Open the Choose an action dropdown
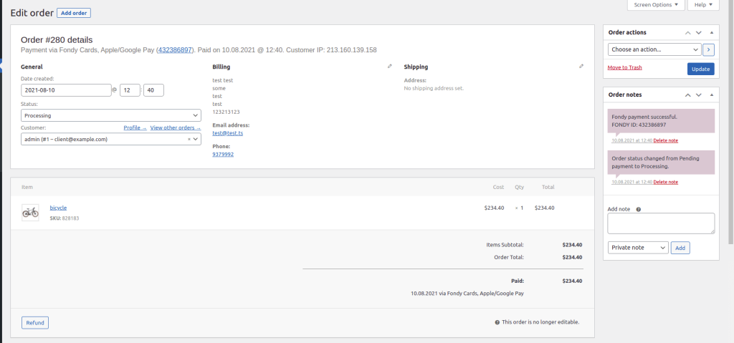 pos(654,49)
